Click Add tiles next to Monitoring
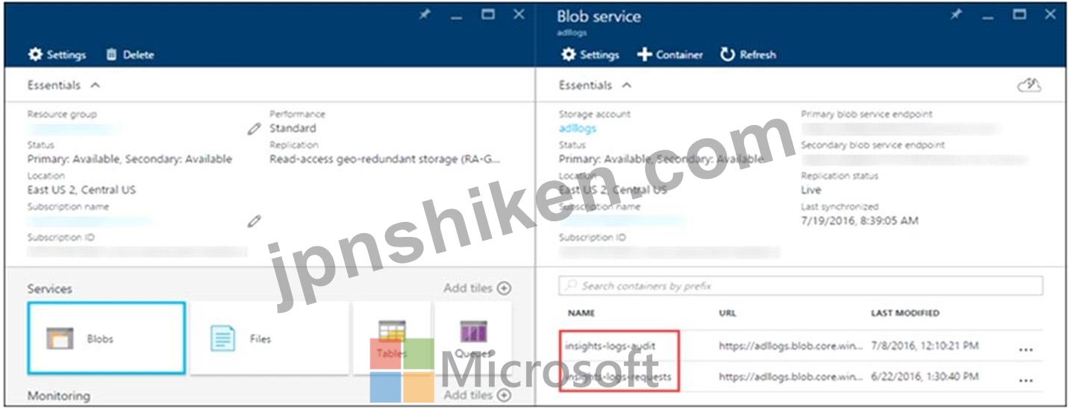The height and width of the screenshot is (409, 1068). tap(478, 395)
